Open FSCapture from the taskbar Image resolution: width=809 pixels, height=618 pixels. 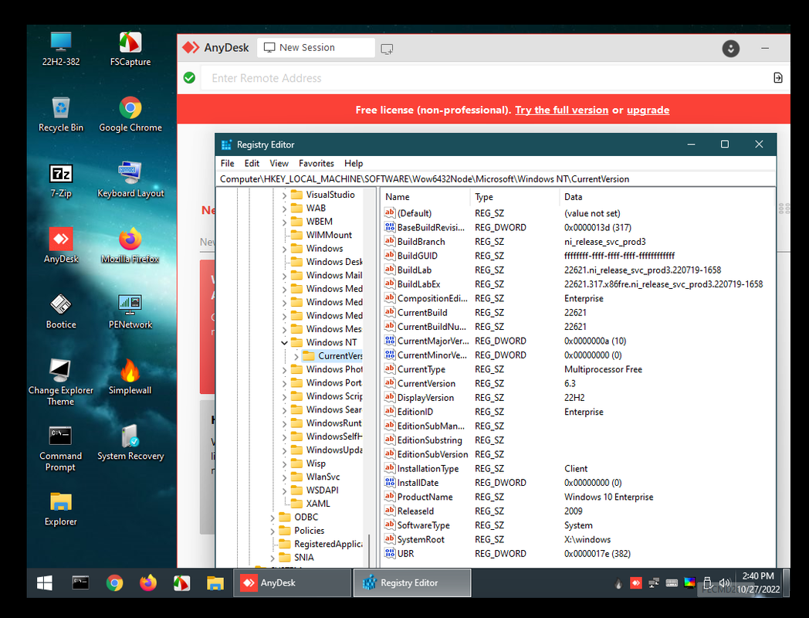click(181, 583)
